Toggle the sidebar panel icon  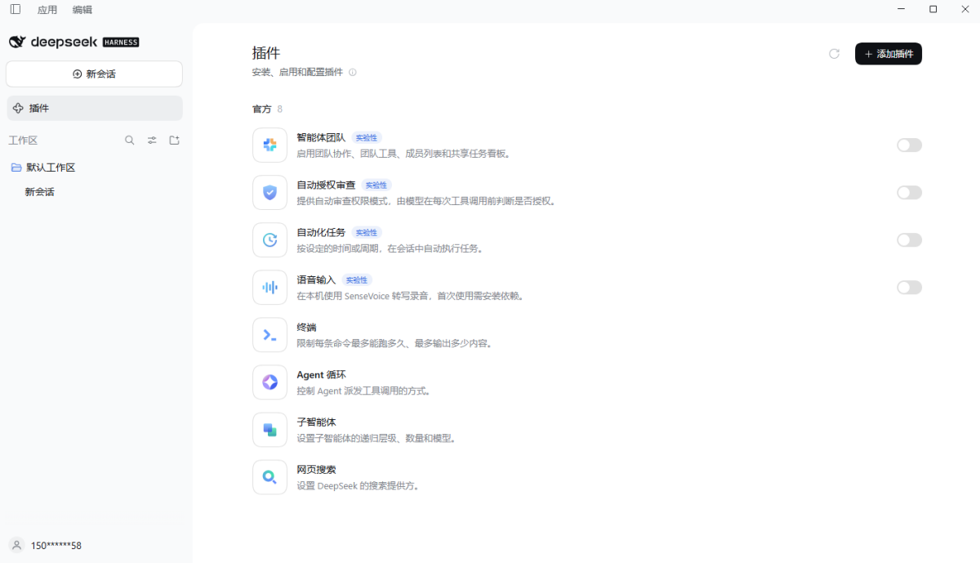click(x=16, y=9)
